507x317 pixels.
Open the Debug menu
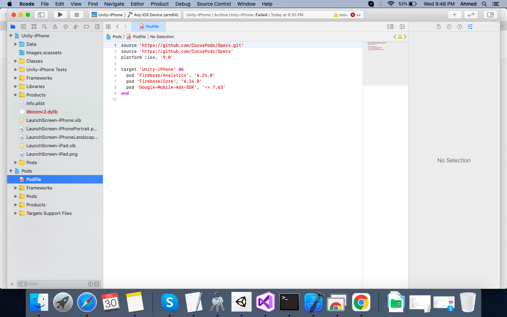point(183,4)
